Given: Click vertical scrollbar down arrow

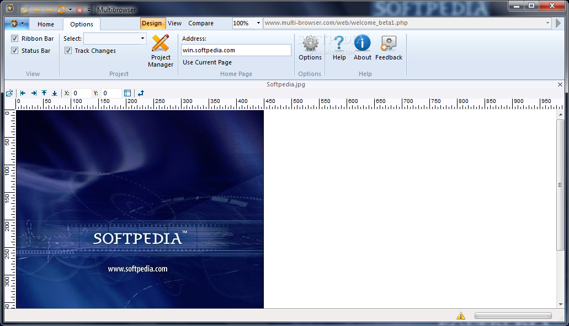Looking at the screenshot, I should click(561, 305).
